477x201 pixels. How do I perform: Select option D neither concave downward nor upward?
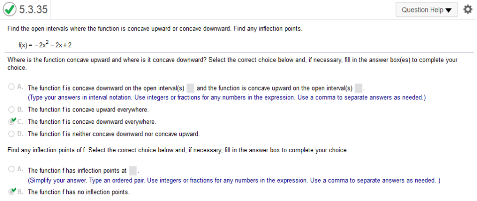click(11, 134)
